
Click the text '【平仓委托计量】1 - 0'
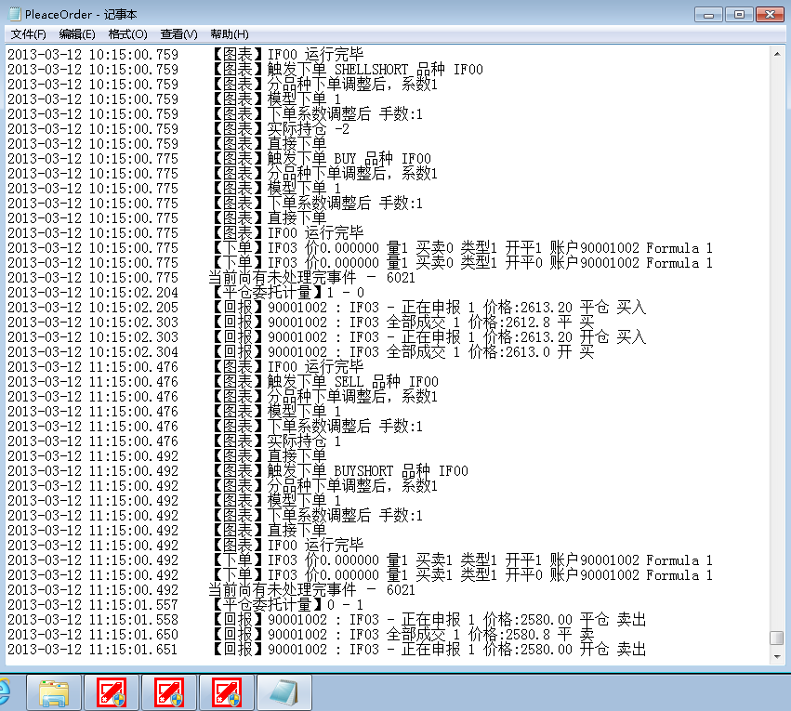point(286,293)
